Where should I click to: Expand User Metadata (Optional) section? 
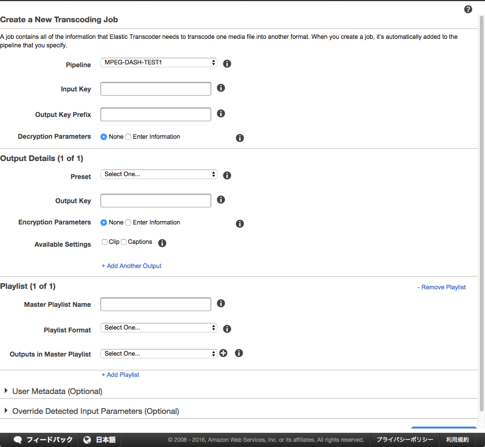tap(57, 391)
